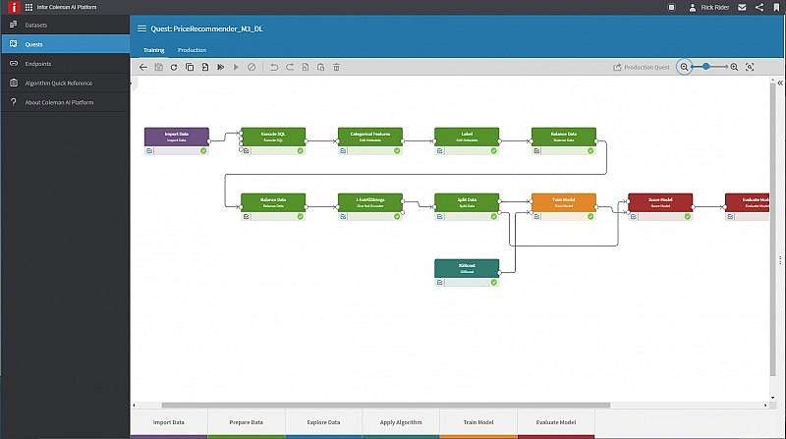The height and width of the screenshot is (439, 786).
Task: Click the red Infor logo icon
Action: 14,7
